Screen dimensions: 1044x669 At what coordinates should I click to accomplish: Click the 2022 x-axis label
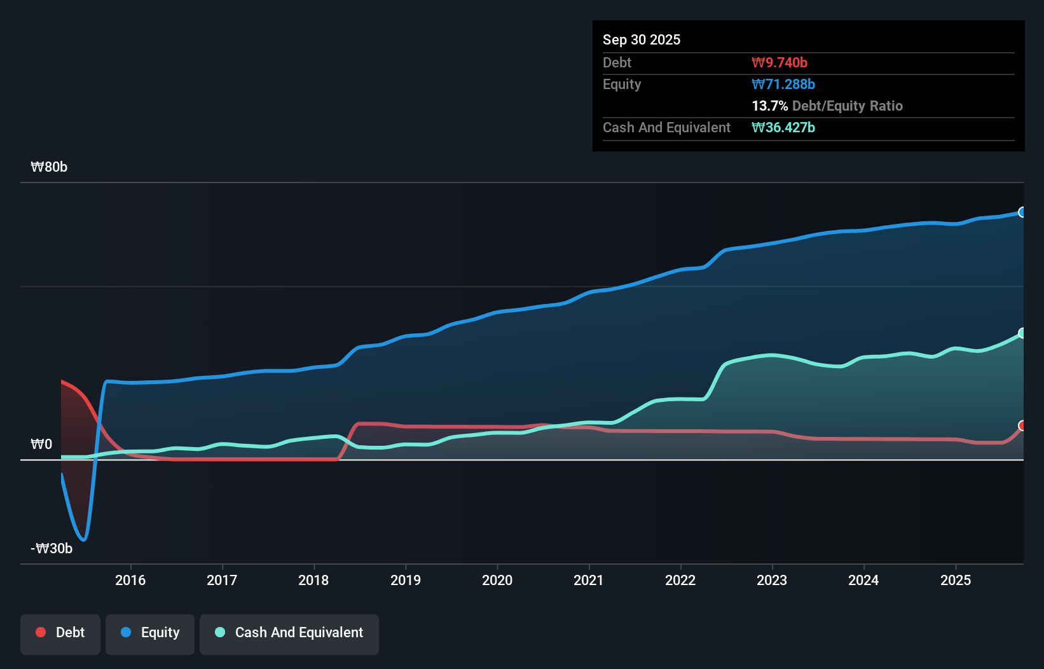(680, 580)
